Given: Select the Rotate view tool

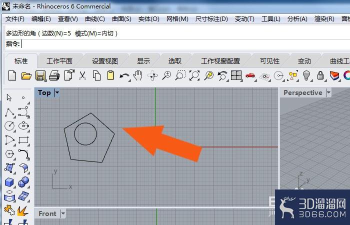Looking at the screenshot, I should pyautogui.click(x=152, y=76).
